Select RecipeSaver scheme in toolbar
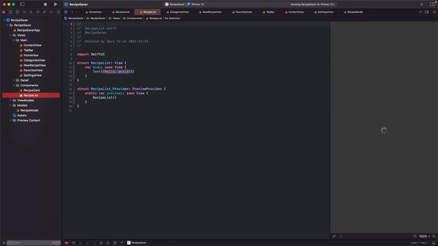The height and width of the screenshot is (246, 438). 175,5
